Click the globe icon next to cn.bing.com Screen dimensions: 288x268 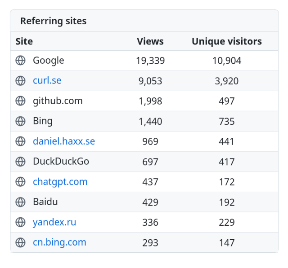(20, 242)
